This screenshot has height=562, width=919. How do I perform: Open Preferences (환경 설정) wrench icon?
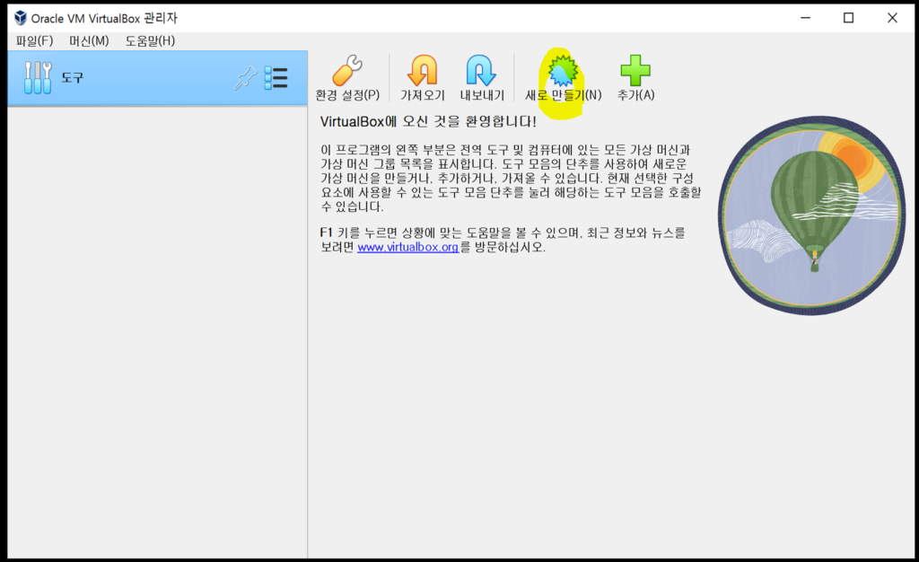347,71
